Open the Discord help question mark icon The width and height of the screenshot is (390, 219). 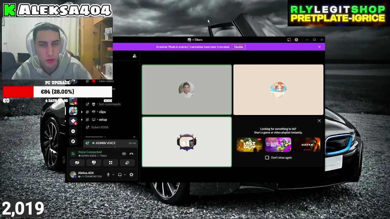(296, 40)
